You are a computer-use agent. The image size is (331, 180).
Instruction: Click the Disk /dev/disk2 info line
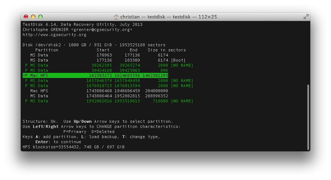coord(94,45)
